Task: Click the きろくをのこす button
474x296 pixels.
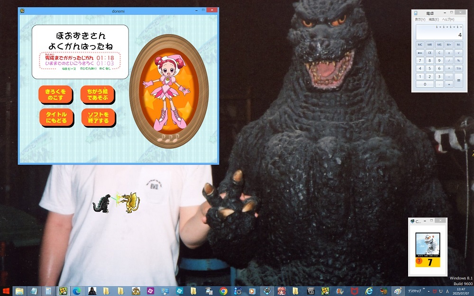Action: pos(55,95)
